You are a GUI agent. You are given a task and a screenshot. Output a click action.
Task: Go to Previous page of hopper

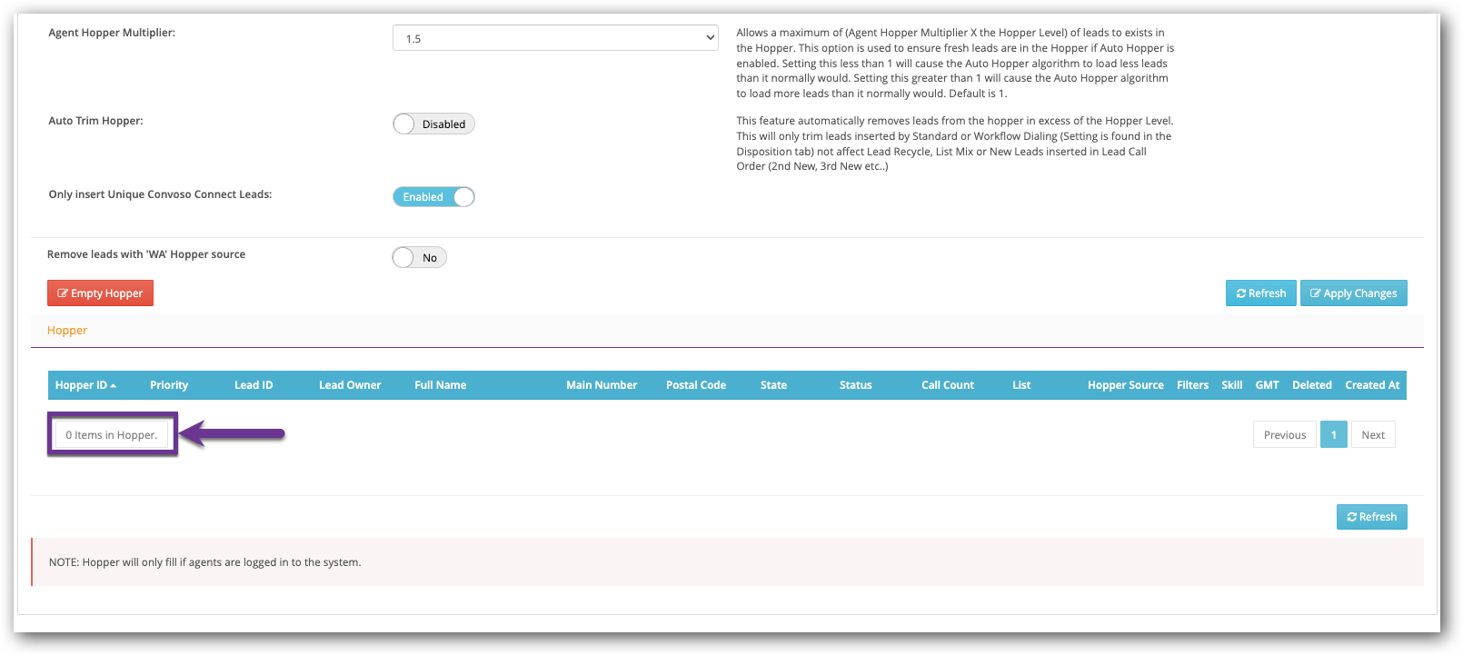point(1284,435)
